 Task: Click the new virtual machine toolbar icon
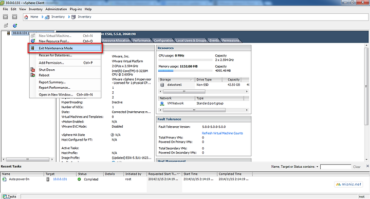click(6, 26)
